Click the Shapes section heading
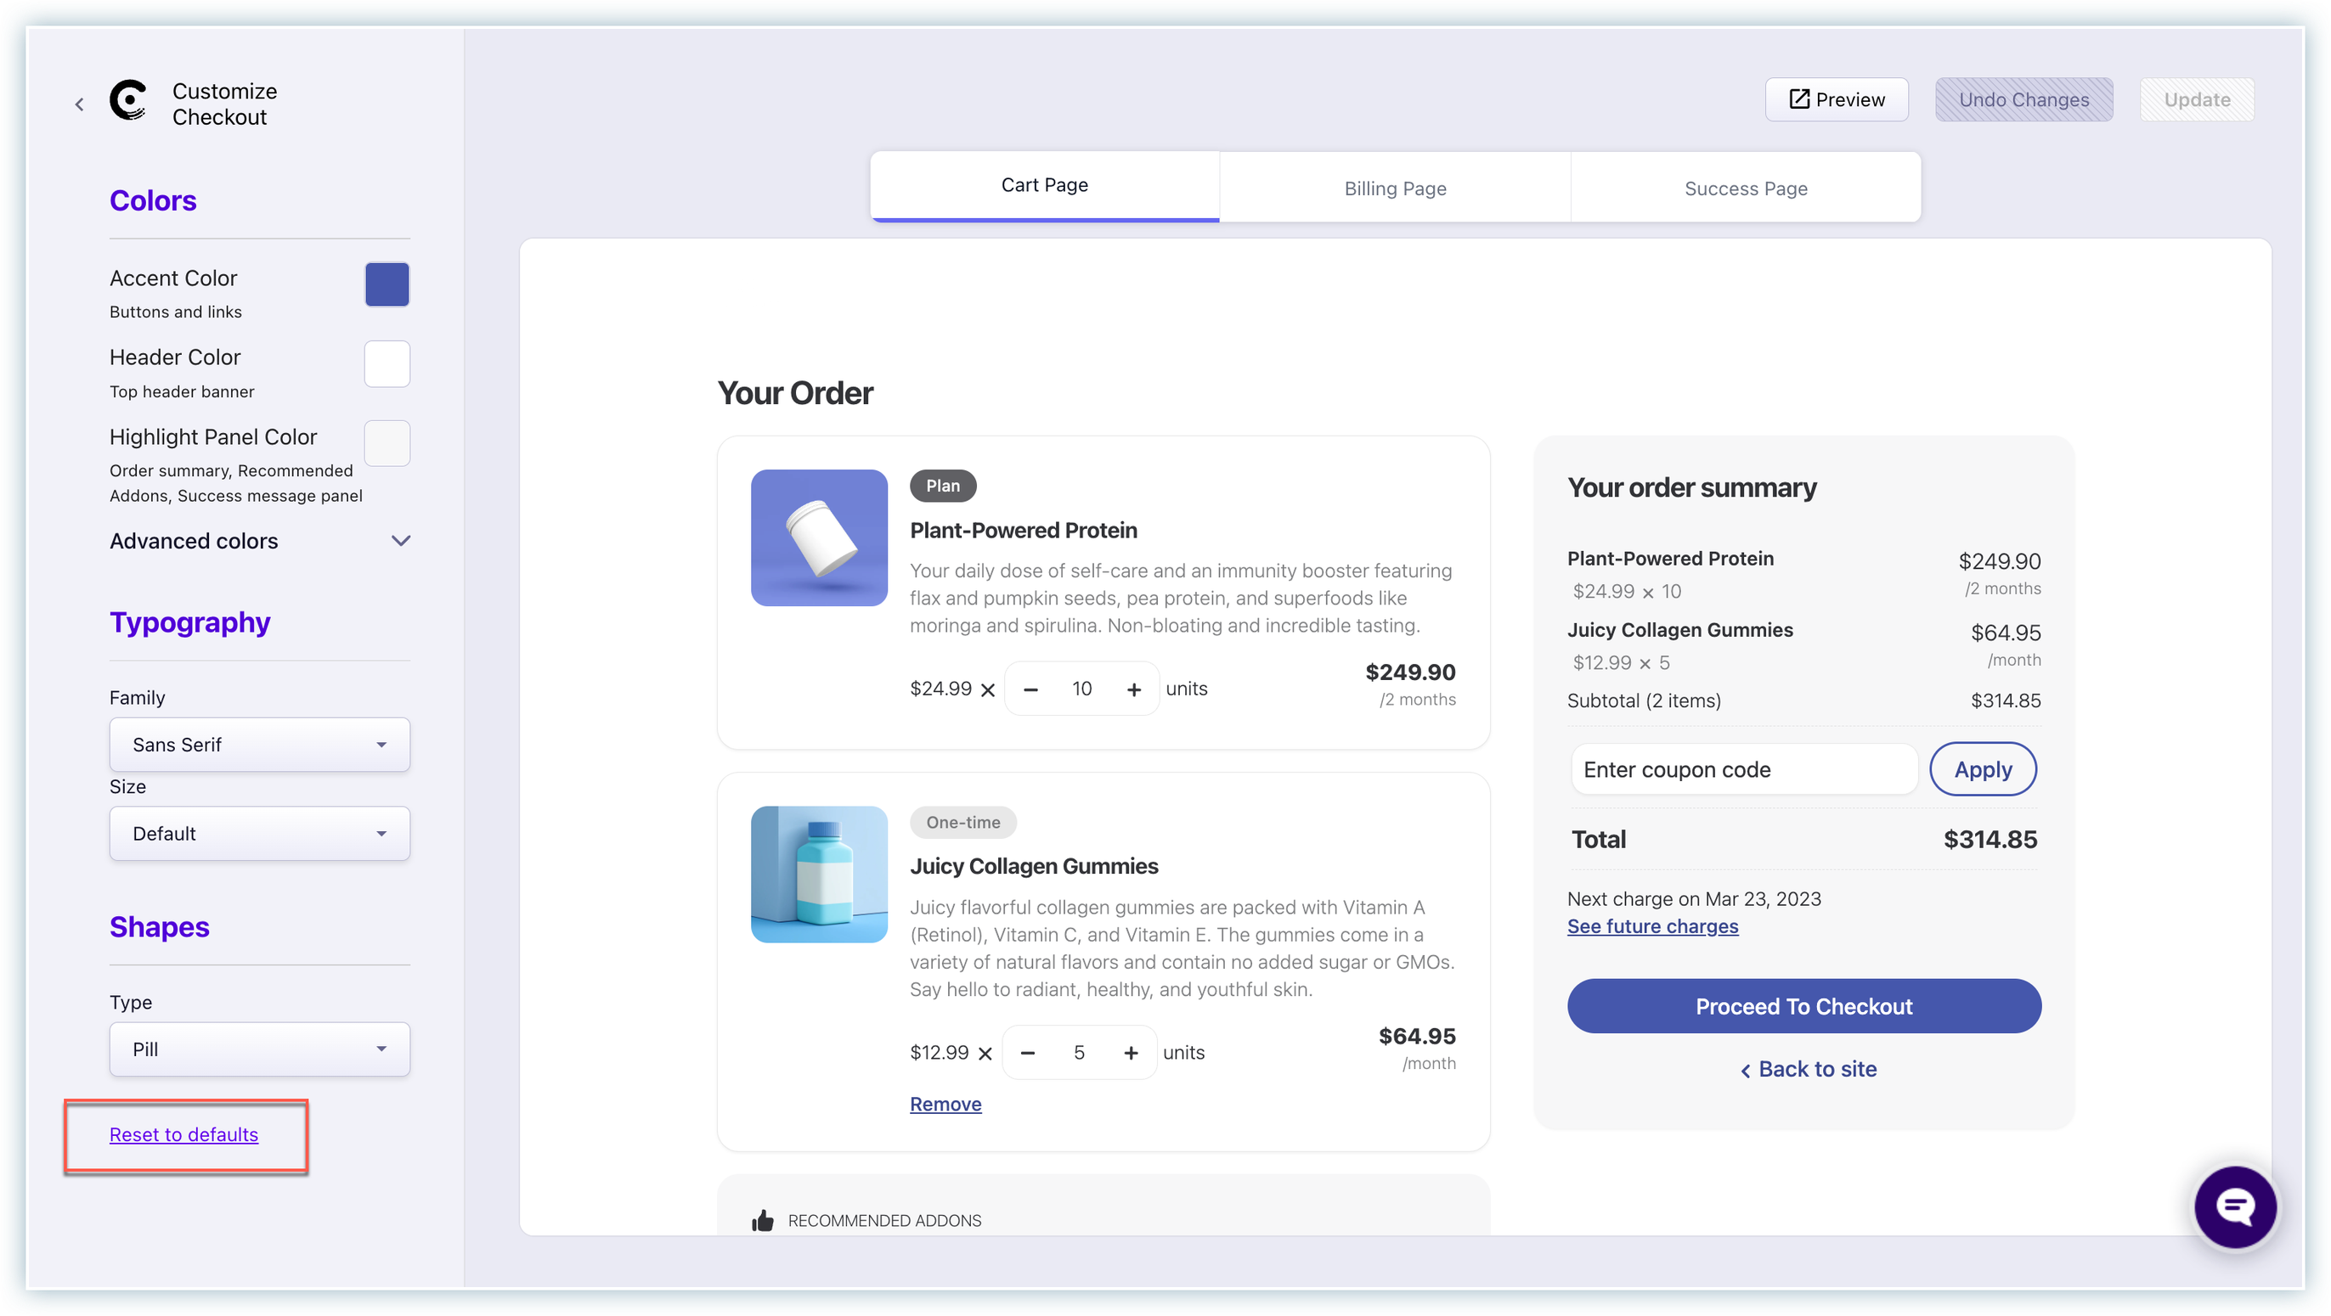 159,927
